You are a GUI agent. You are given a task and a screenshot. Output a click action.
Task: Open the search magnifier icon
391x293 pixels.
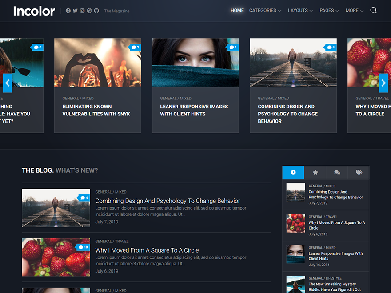click(373, 10)
